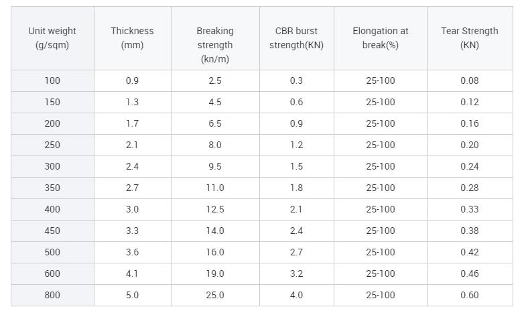This screenshot has width=530, height=309.
Task: Select tear strength value 0.08
Action: (470, 81)
